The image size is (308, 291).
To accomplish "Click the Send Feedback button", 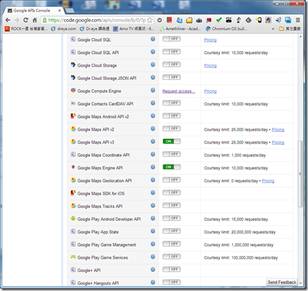I will [x=282, y=282].
